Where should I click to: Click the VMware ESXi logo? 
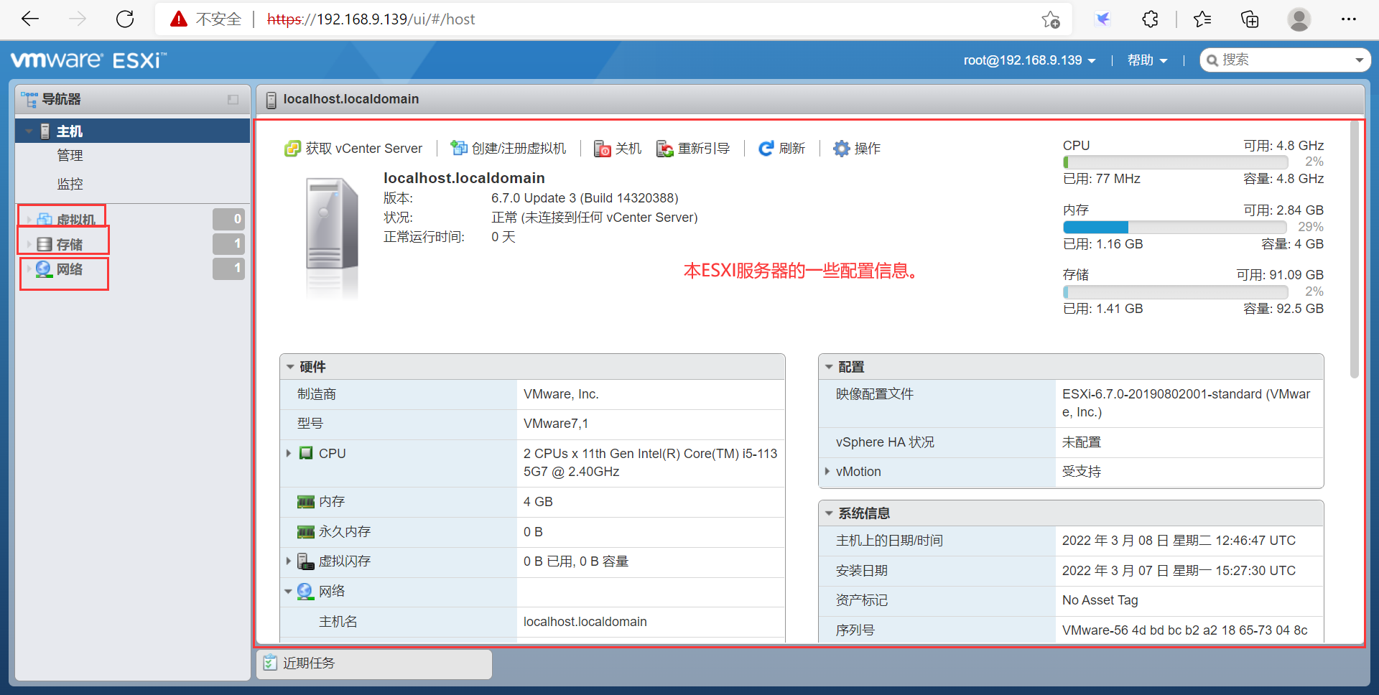pyautogui.click(x=88, y=60)
